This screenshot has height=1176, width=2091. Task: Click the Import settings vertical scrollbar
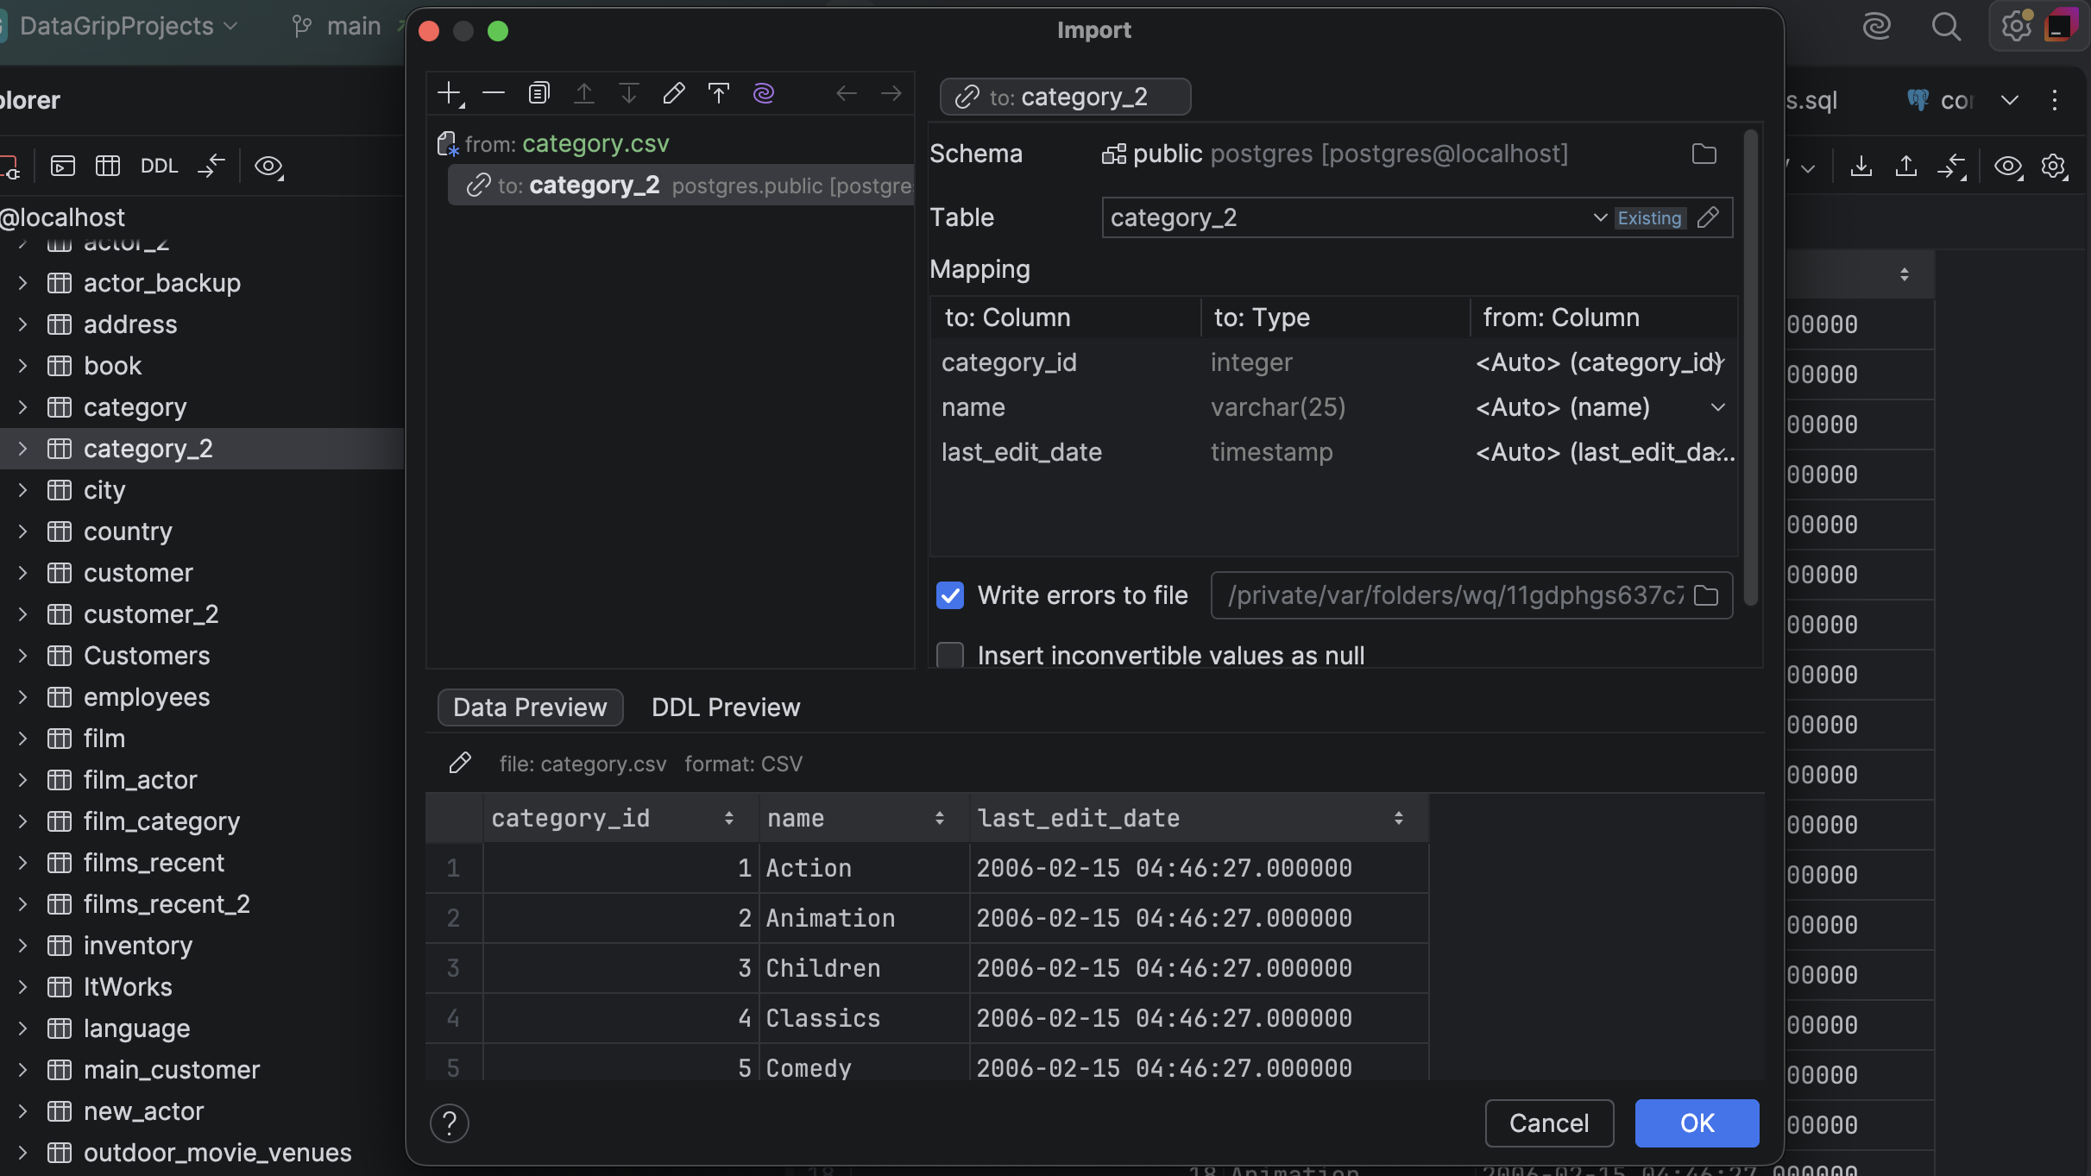click(1750, 368)
